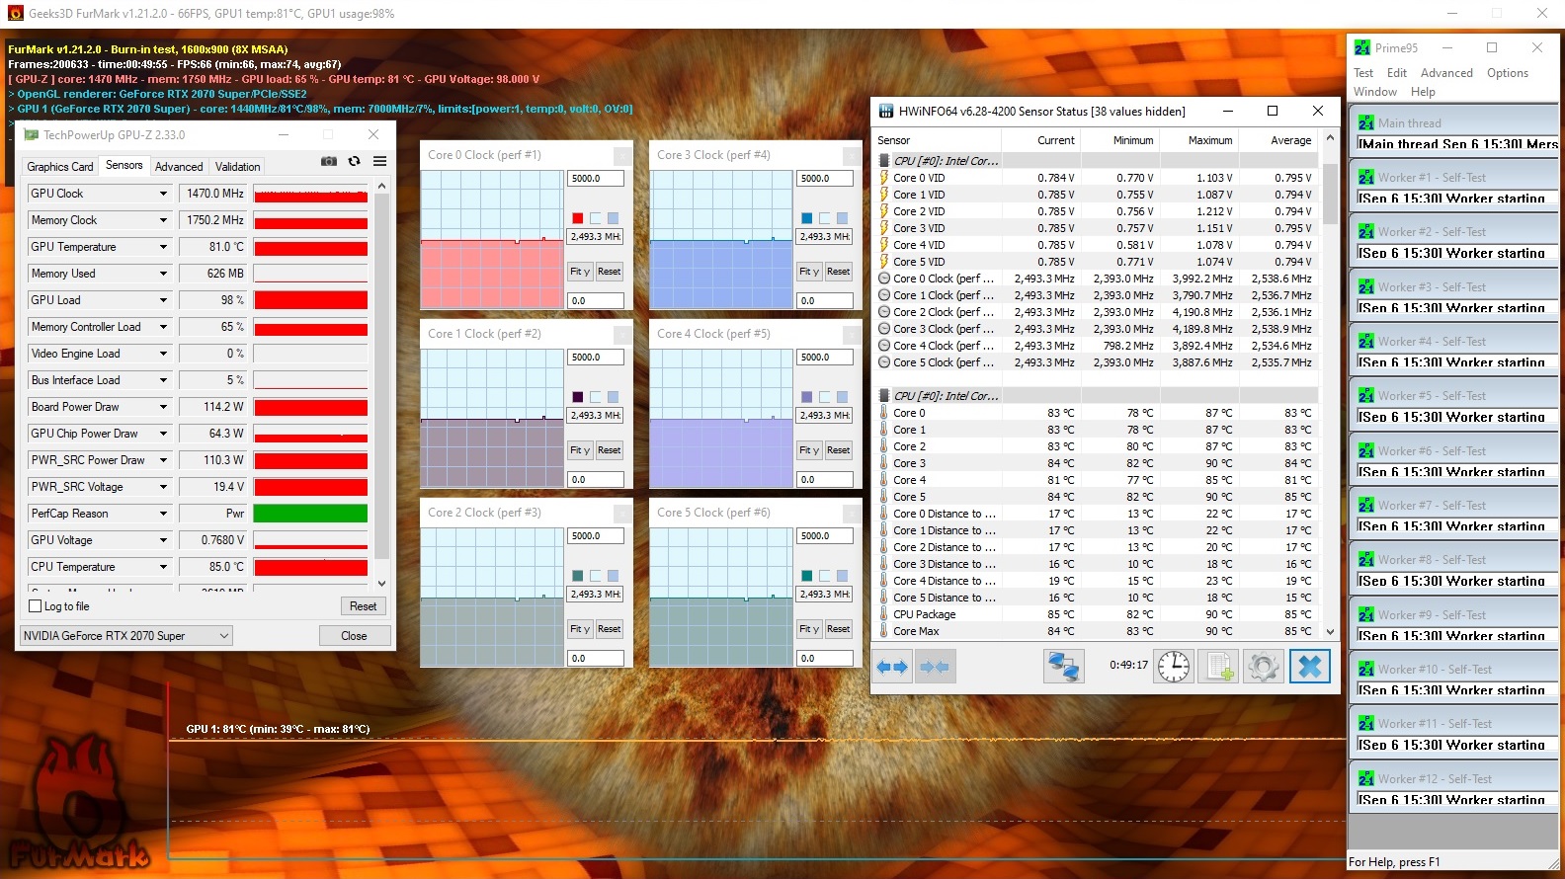Select the first CPU [#0]: Intel Cor... group row
1565x879 pixels.
point(1098,161)
